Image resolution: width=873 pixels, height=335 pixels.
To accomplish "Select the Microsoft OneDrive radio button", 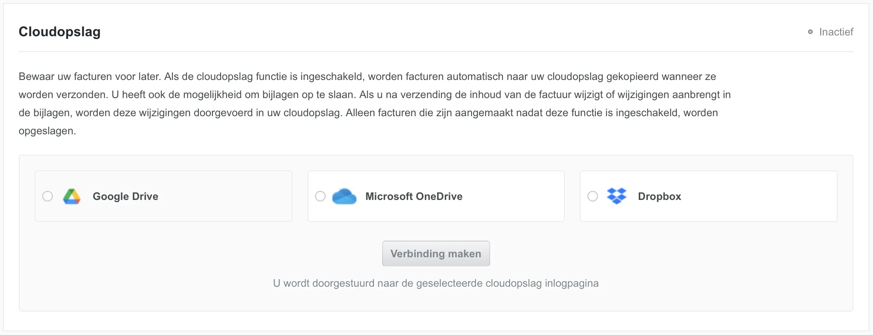I will [320, 196].
